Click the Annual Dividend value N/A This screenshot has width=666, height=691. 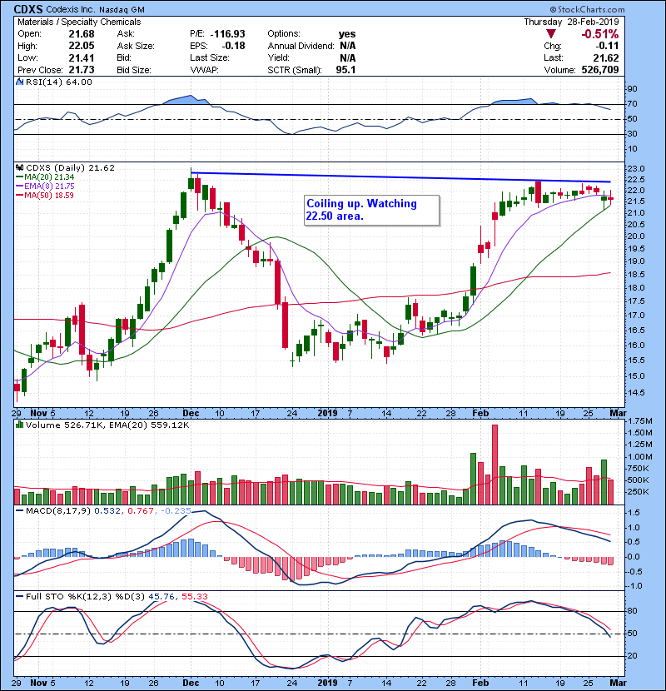click(347, 46)
